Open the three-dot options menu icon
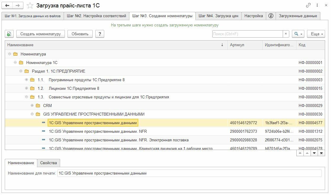Screen dimensions: 331x195 [x=317, y=5]
